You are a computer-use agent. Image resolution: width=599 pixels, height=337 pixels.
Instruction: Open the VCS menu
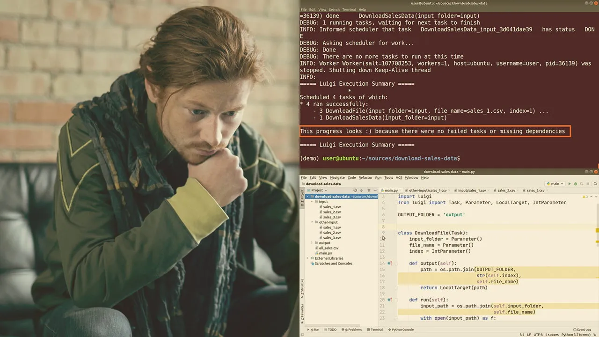(x=399, y=178)
